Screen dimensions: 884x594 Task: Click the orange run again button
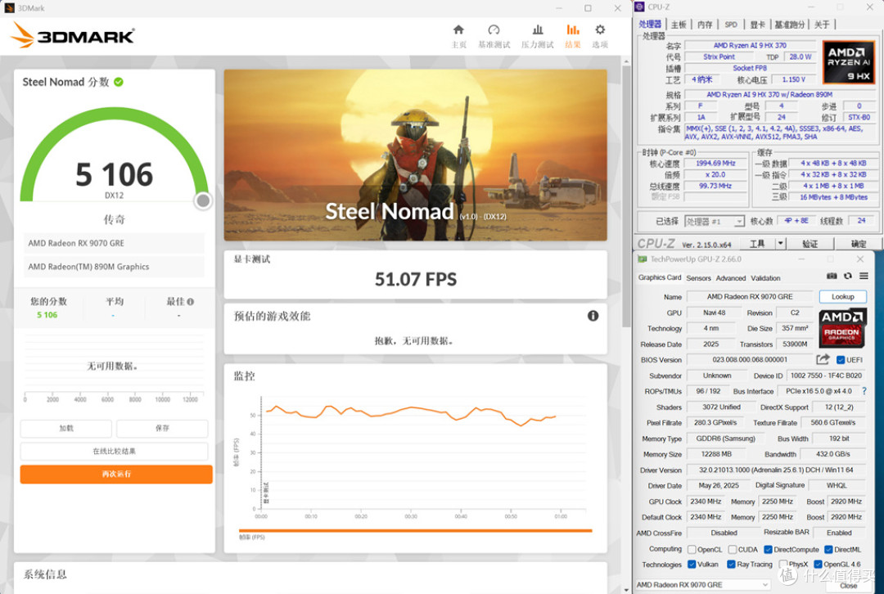point(116,474)
